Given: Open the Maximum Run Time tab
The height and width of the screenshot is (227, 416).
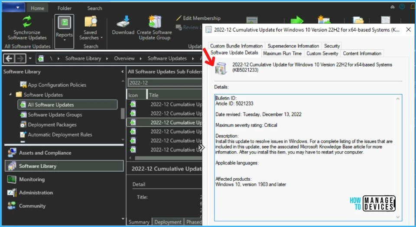Looking at the screenshot, I should (282, 54).
